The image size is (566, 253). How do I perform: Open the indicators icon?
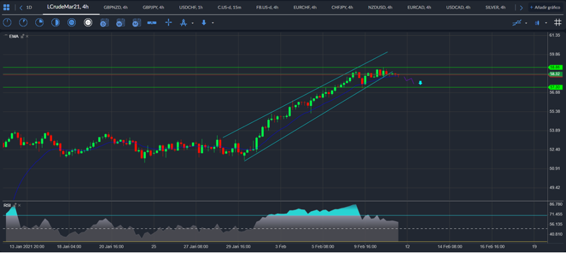[517, 23]
